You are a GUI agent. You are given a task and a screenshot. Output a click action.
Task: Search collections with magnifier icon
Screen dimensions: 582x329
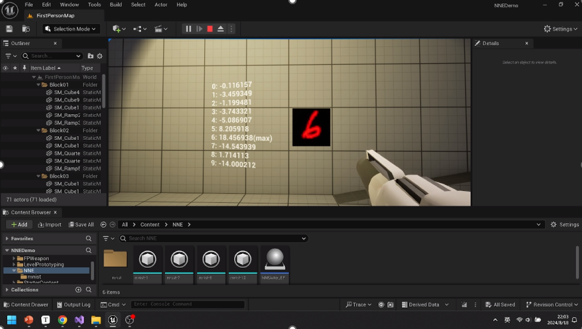[89, 290]
